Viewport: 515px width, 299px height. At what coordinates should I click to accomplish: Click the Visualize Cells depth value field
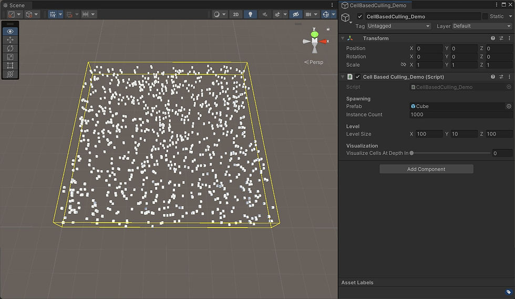(502, 153)
